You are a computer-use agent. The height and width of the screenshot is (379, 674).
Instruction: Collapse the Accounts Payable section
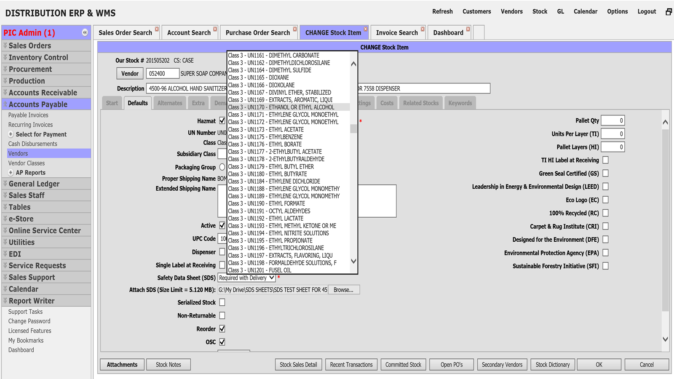tap(46, 104)
